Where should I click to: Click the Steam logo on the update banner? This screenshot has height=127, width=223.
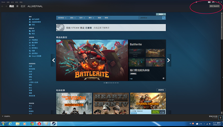pos(60,27)
